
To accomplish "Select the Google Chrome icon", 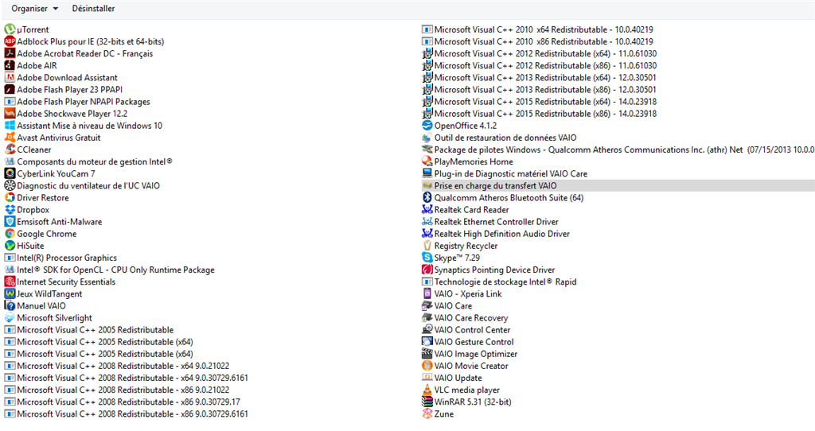I will click(10, 234).
